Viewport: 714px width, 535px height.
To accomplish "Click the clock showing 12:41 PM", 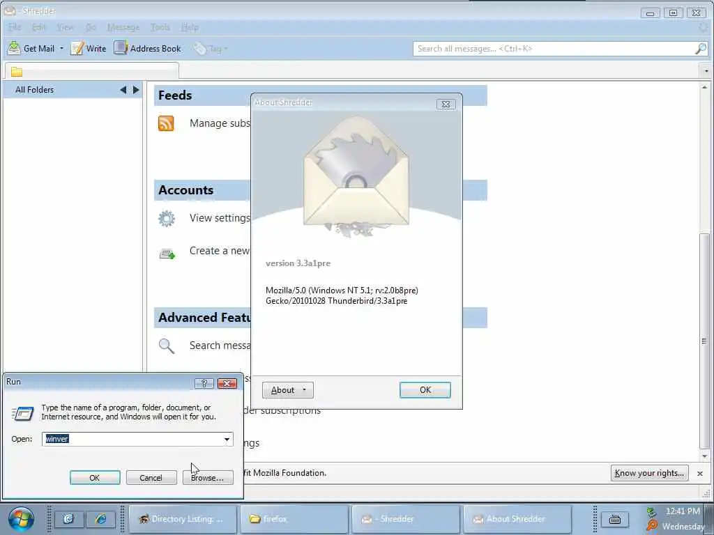I will [683, 511].
